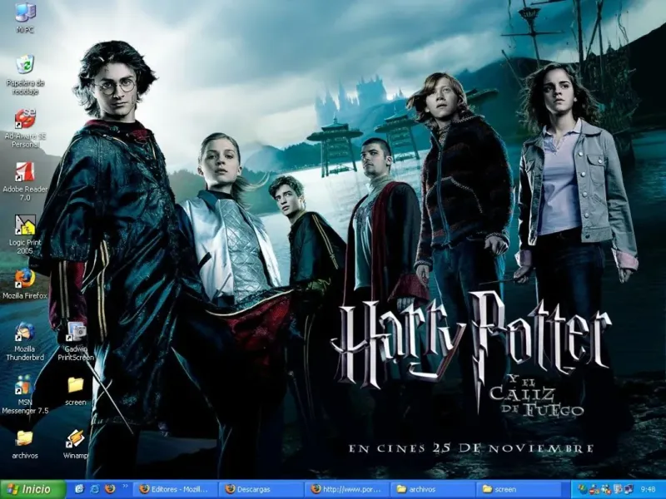
Task: Switch to Editores - Mozilla taskbar window
Action: (x=175, y=489)
